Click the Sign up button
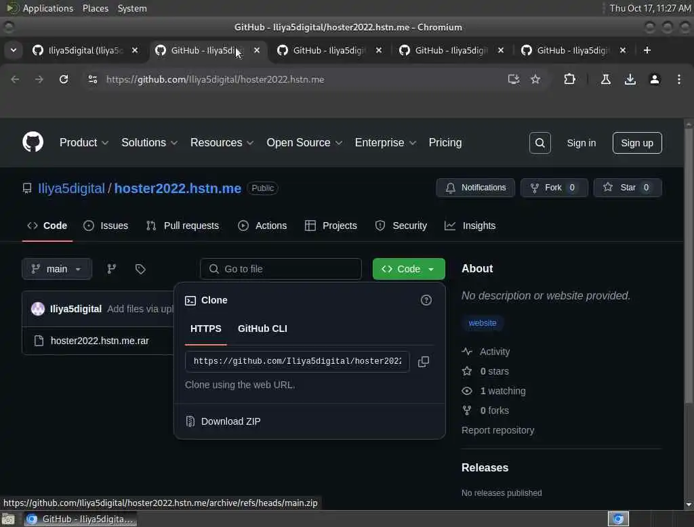 (x=637, y=143)
